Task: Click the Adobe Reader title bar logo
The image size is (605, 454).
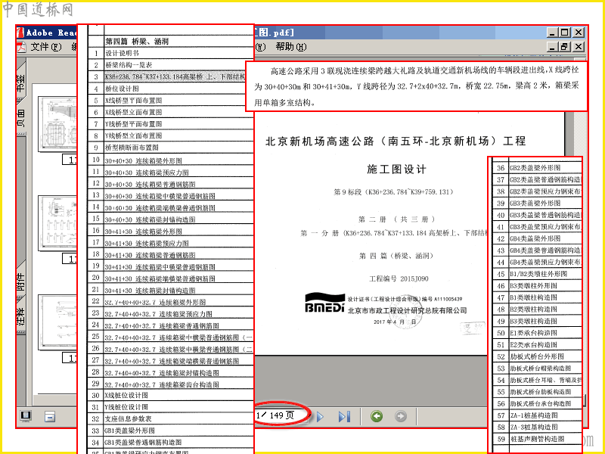Action: click(21, 33)
